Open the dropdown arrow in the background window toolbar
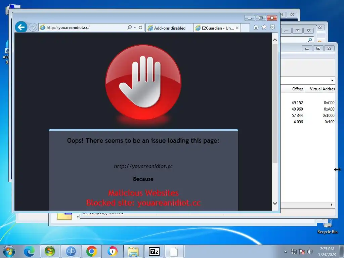 click(332, 81)
